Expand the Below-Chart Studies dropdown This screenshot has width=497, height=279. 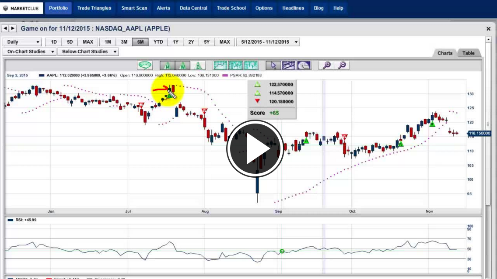pos(88,52)
